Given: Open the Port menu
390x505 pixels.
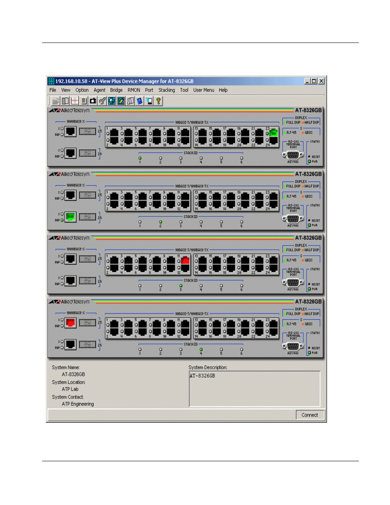Looking at the screenshot, I should pos(149,90).
